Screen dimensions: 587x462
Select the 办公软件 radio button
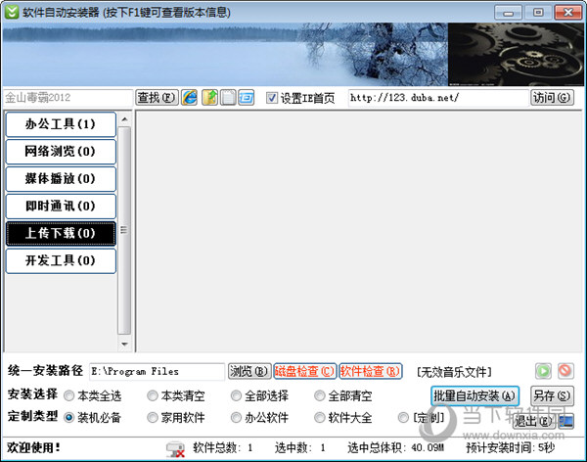[236, 417]
